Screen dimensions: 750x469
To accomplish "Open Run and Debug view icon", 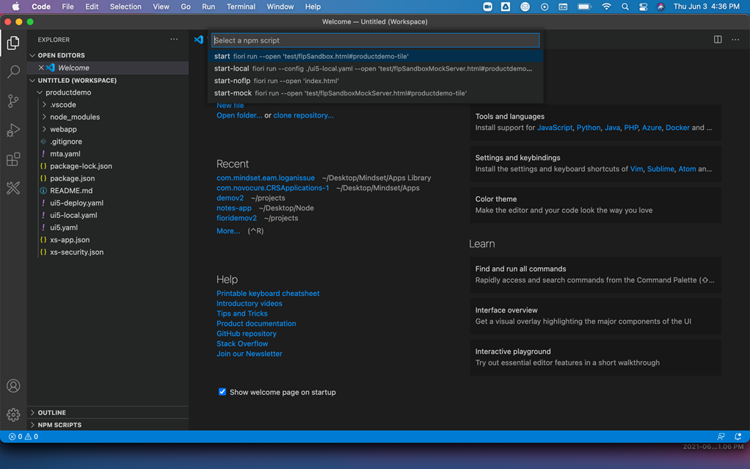I will [13, 130].
